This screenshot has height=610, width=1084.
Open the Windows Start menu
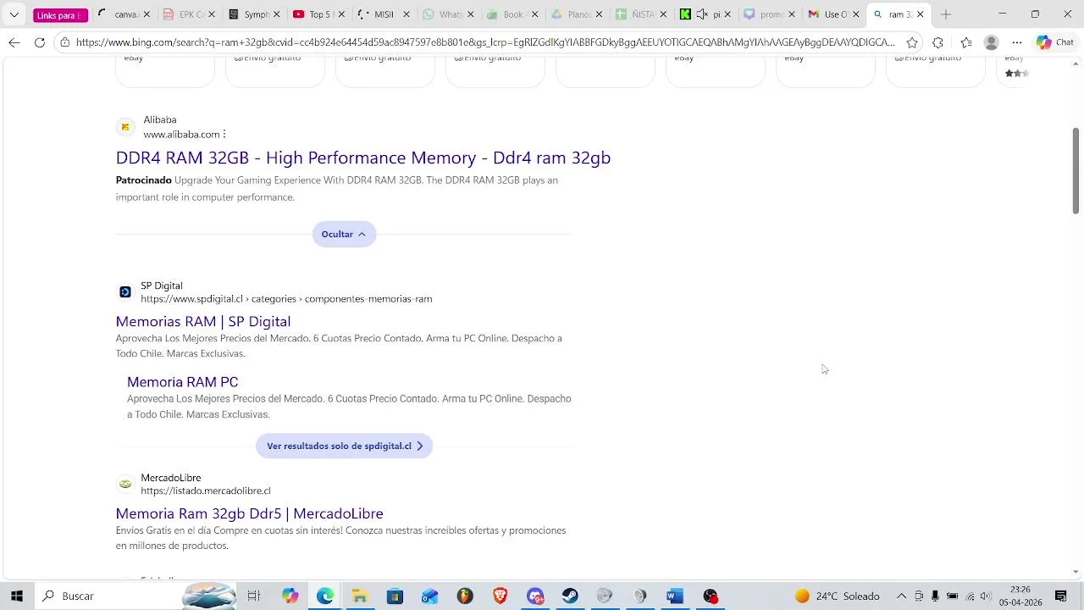(x=16, y=596)
